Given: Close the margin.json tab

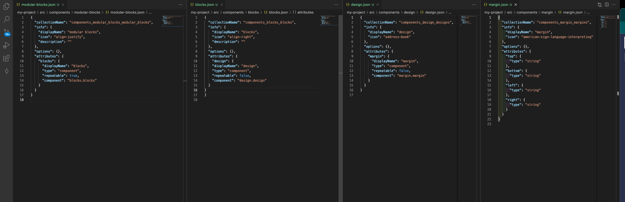Looking at the screenshot, I should pyautogui.click(x=516, y=5).
